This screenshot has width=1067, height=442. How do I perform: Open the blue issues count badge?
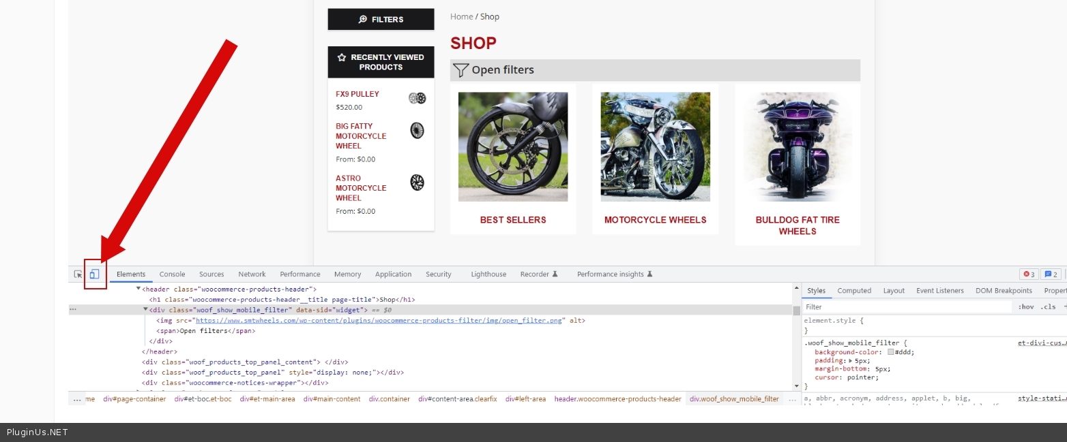pos(1051,274)
